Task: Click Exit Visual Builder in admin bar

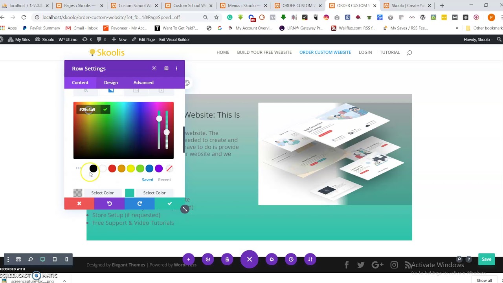Action: tap(174, 40)
